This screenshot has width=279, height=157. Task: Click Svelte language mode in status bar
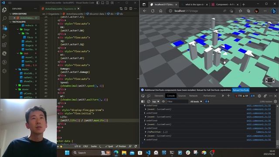point(94,147)
